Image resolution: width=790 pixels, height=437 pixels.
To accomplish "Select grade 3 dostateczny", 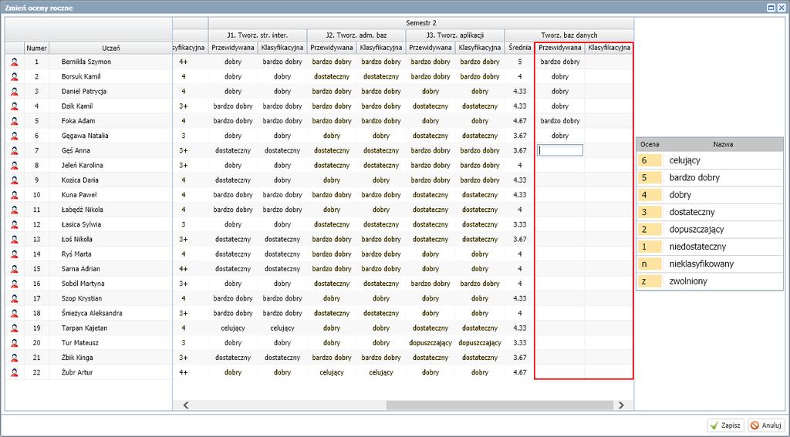I will coord(710,213).
